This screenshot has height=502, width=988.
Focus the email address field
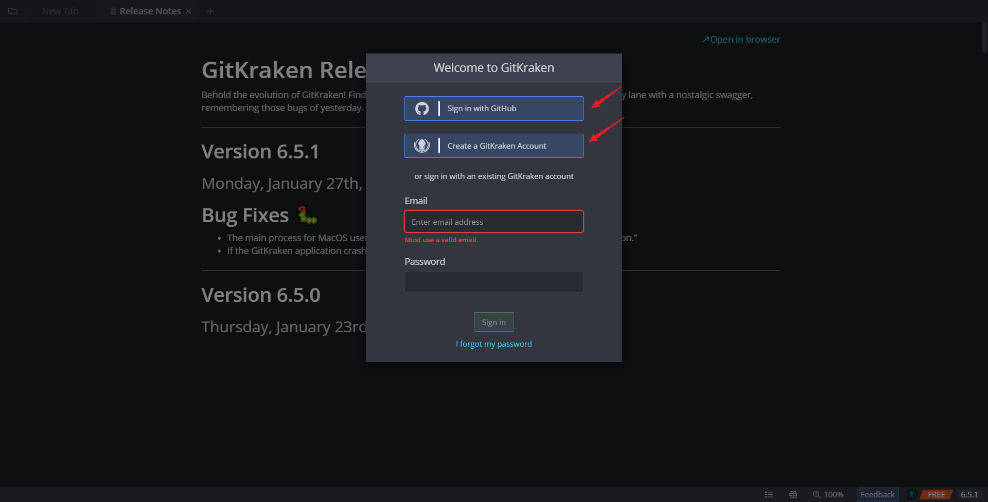[x=493, y=222]
